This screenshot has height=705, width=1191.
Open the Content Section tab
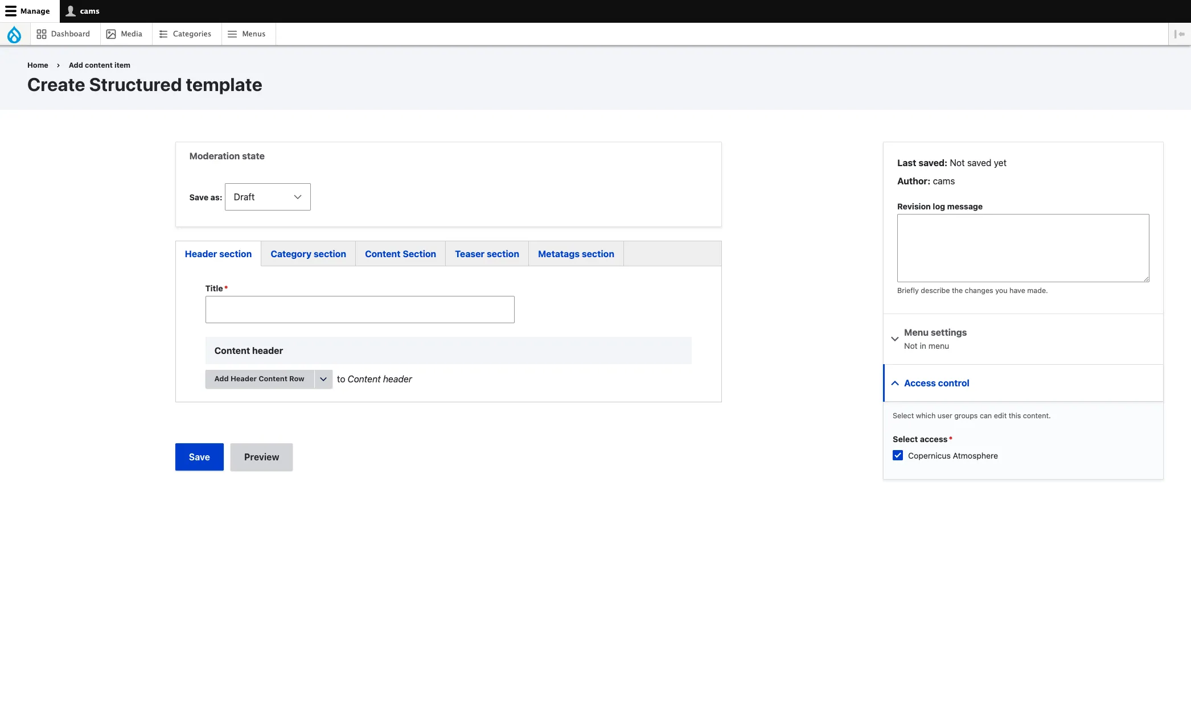coord(400,254)
